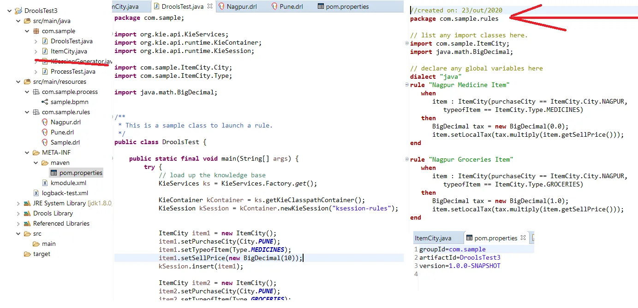Image resolution: width=638 pixels, height=308 pixels.
Task: Select ItemCity.java in package explorer
Action: [69, 51]
